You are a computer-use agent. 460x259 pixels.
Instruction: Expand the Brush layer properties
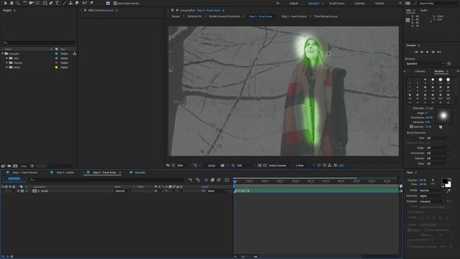18,191
